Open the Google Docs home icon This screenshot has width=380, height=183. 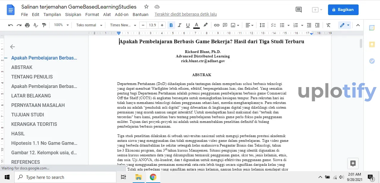[x=11, y=10]
